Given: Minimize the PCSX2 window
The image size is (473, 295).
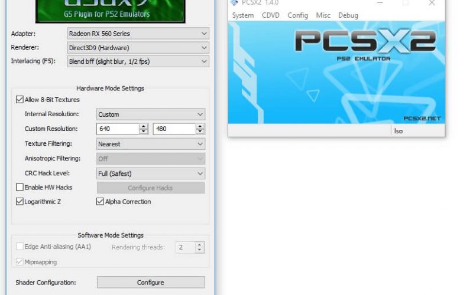Looking at the screenshot, I should coord(380,3).
